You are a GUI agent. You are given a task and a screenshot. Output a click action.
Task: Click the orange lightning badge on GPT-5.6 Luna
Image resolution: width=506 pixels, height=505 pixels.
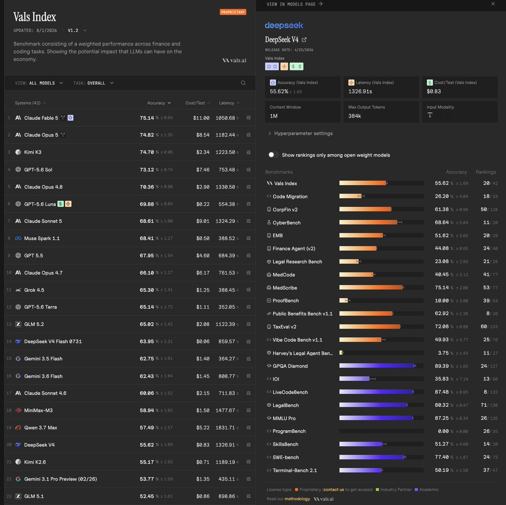[x=68, y=204]
